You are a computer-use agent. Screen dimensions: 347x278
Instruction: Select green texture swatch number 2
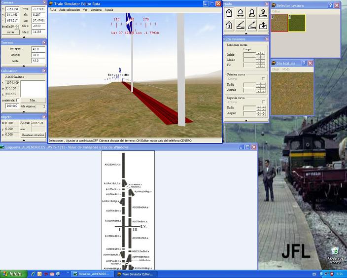click(x=297, y=23)
